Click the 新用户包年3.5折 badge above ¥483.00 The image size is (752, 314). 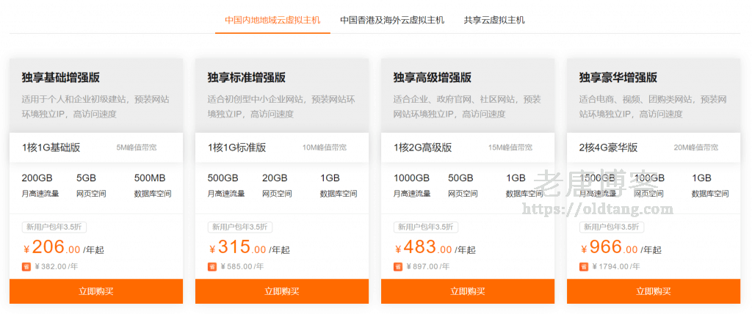click(424, 227)
